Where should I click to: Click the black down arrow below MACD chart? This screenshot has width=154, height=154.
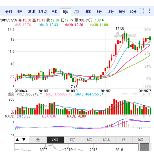24,140
